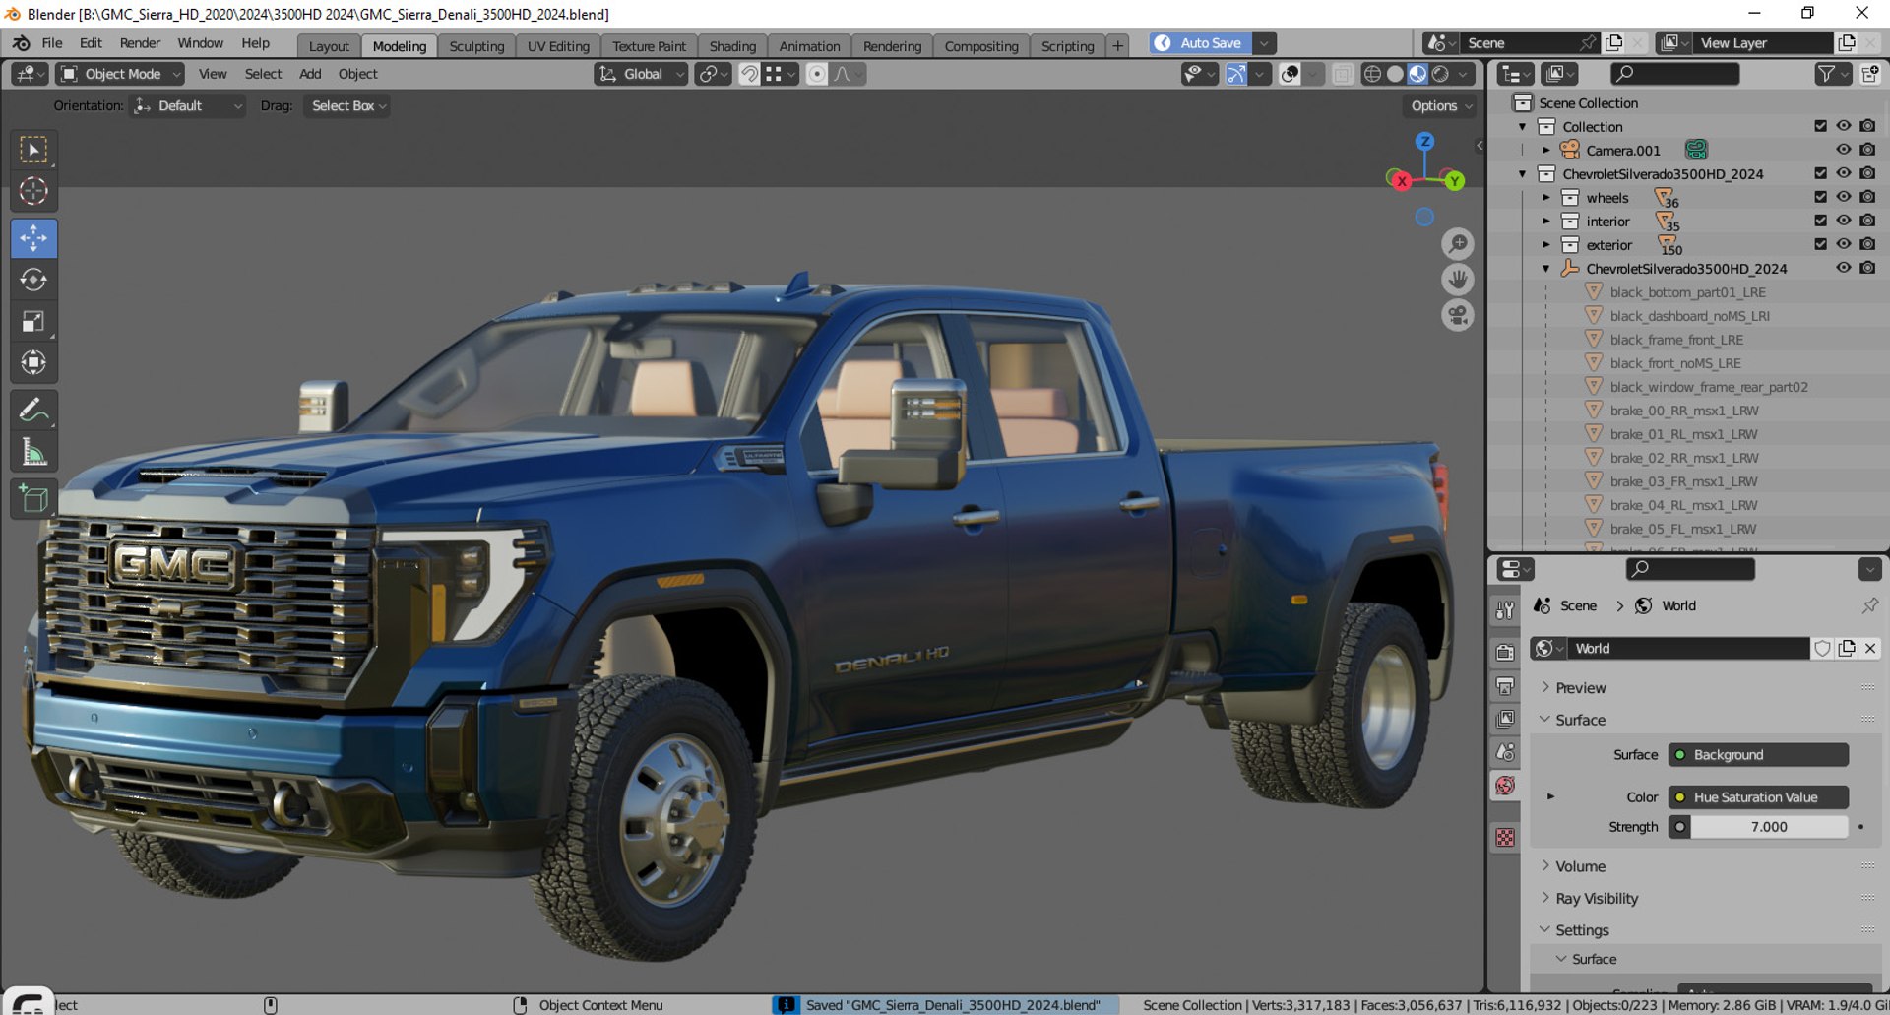Click the Auto Save button
1890x1015 pixels.
pos(1201,43)
